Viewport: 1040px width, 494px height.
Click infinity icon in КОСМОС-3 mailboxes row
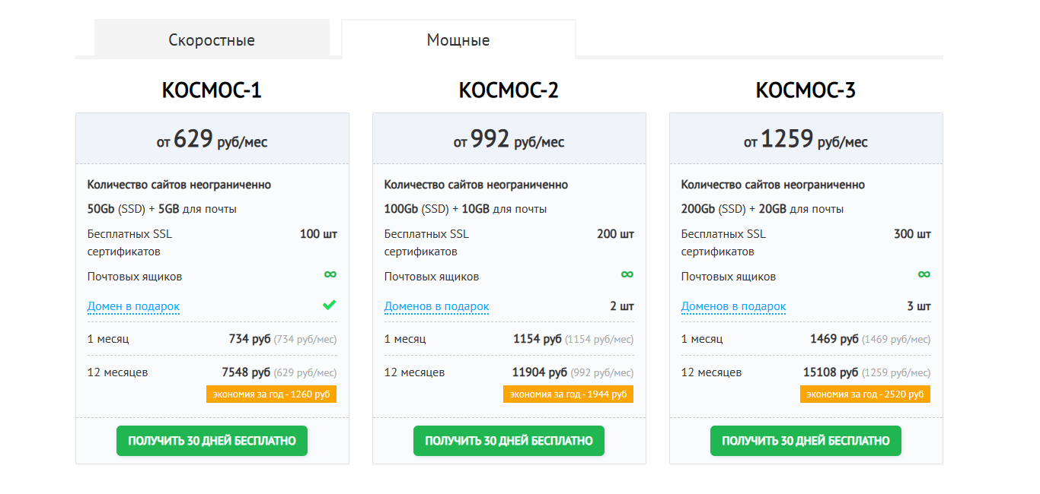924,274
